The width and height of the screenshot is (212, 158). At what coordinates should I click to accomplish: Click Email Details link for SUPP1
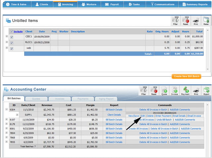179,116
